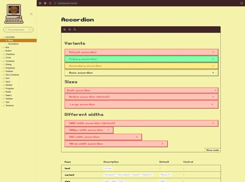Open the strawberries theme selector
Image resolution: width=245 pixels, height=182 pixels.
coord(66,3)
